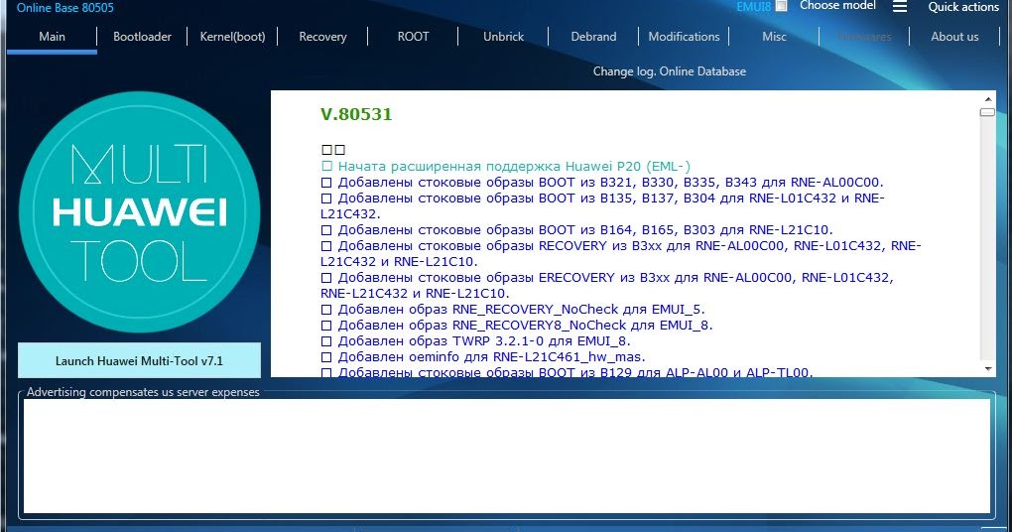Open Quick actions menu
The image size is (1012, 532).
coord(963,7)
